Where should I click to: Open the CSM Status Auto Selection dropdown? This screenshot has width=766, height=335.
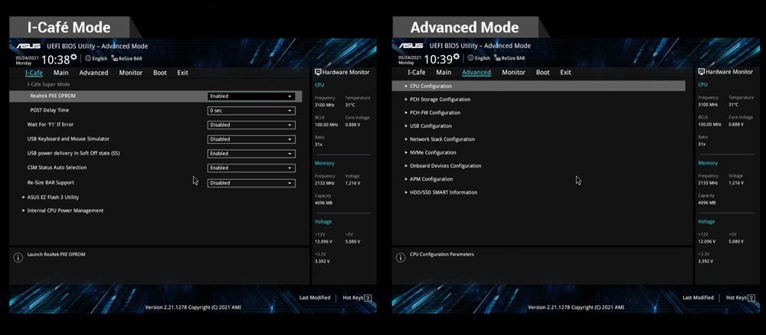[251, 167]
